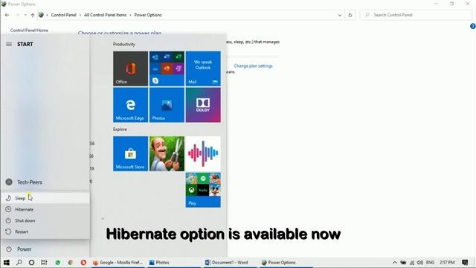Viewport: 476px width, 268px height.
Task: Click All Control Panel Items breadcrumb
Action: click(105, 15)
